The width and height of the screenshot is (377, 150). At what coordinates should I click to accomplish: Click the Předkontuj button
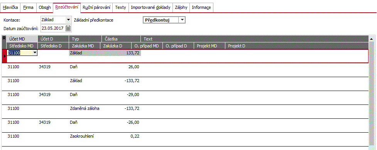pyautogui.click(x=161, y=20)
